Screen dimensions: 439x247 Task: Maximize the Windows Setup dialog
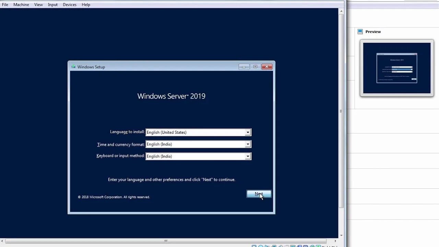[255, 67]
